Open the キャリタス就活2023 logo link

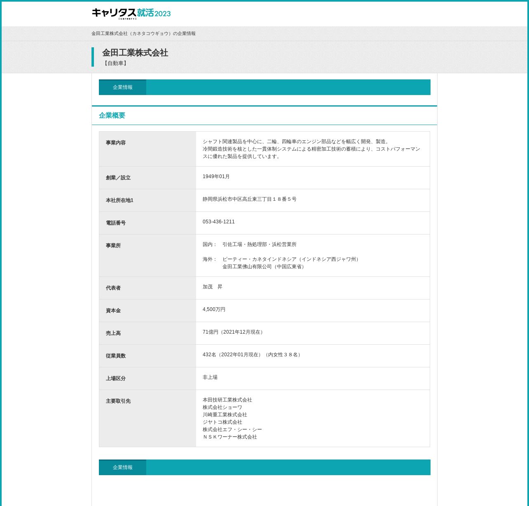131,14
